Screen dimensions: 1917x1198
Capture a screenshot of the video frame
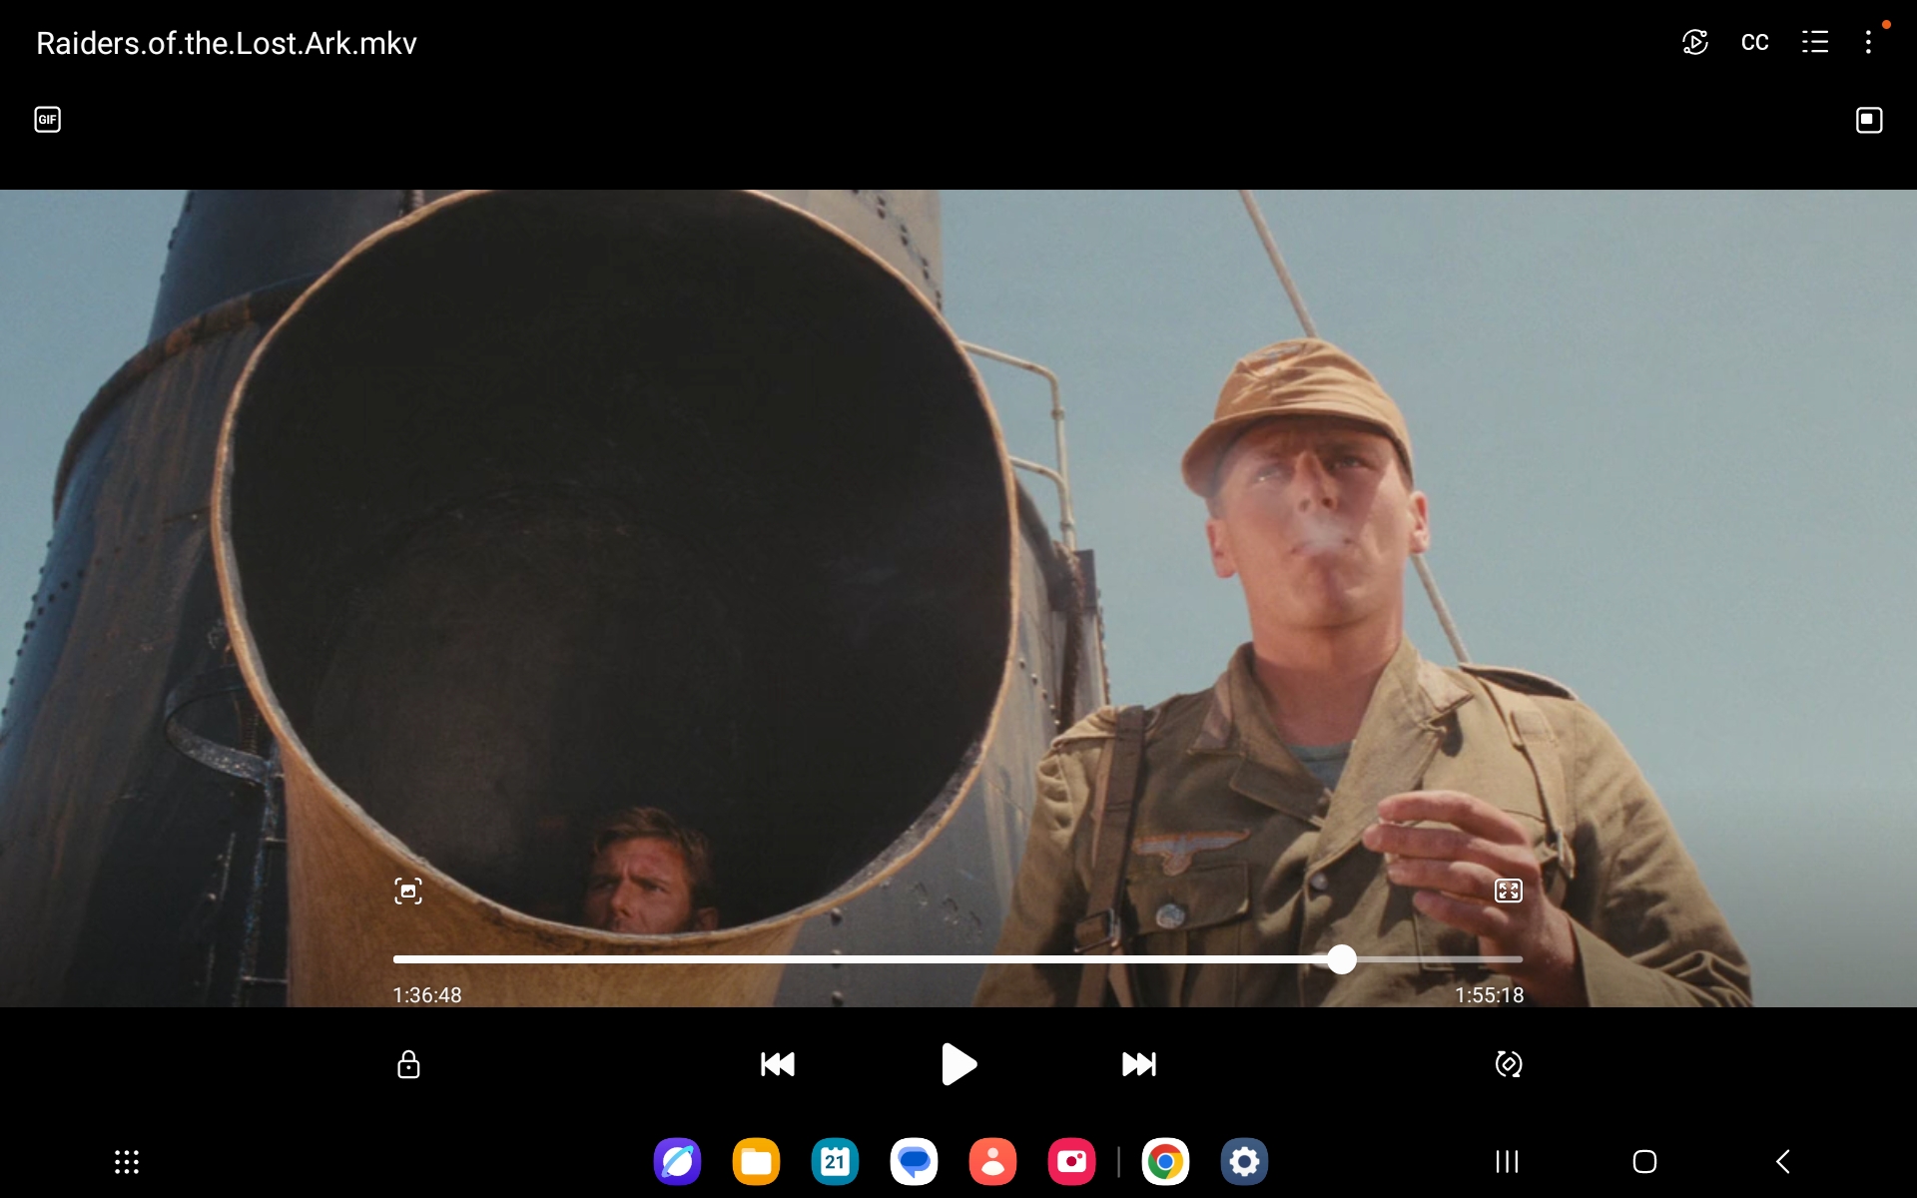pos(408,891)
